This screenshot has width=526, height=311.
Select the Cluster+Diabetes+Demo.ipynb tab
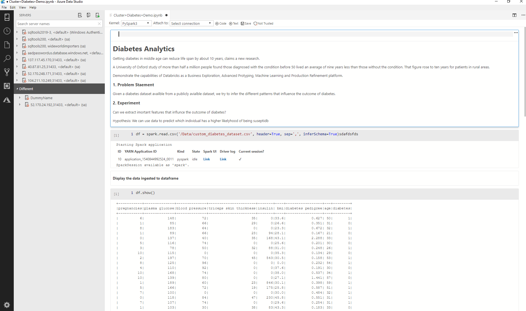tap(137, 15)
